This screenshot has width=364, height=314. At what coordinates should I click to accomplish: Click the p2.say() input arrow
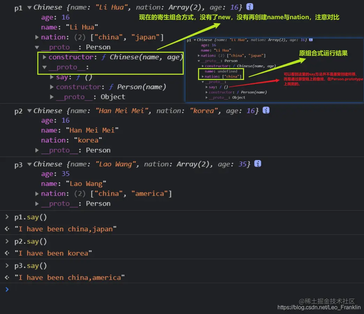(7, 241)
